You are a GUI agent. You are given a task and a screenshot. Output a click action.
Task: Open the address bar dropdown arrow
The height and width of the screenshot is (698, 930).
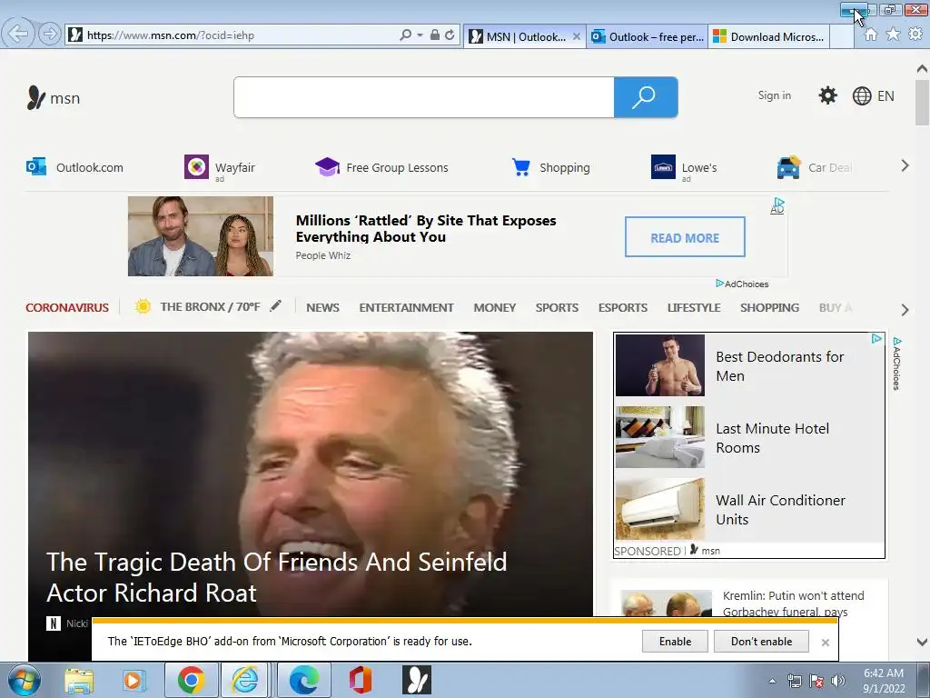click(x=420, y=35)
